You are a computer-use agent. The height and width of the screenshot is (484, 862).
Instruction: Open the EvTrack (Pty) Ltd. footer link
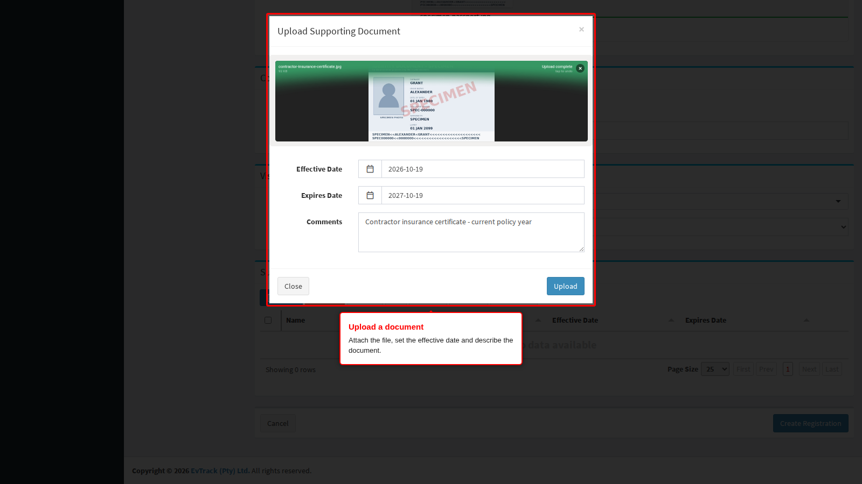tap(220, 471)
